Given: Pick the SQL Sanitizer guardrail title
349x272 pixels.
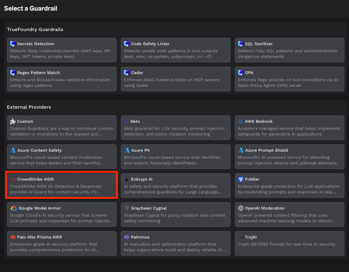Looking at the screenshot, I should [259, 44].
